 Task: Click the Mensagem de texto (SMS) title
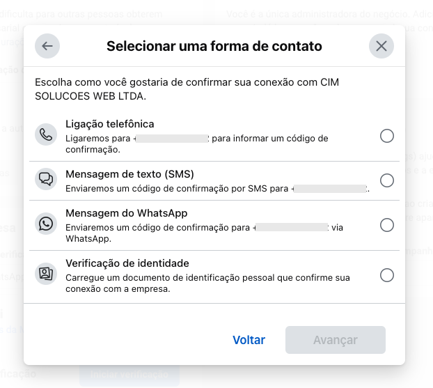129,174
